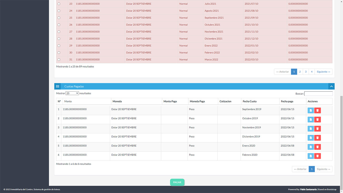
Task: Click the page's vertical scrollbar
Action: tap(341, 134)
